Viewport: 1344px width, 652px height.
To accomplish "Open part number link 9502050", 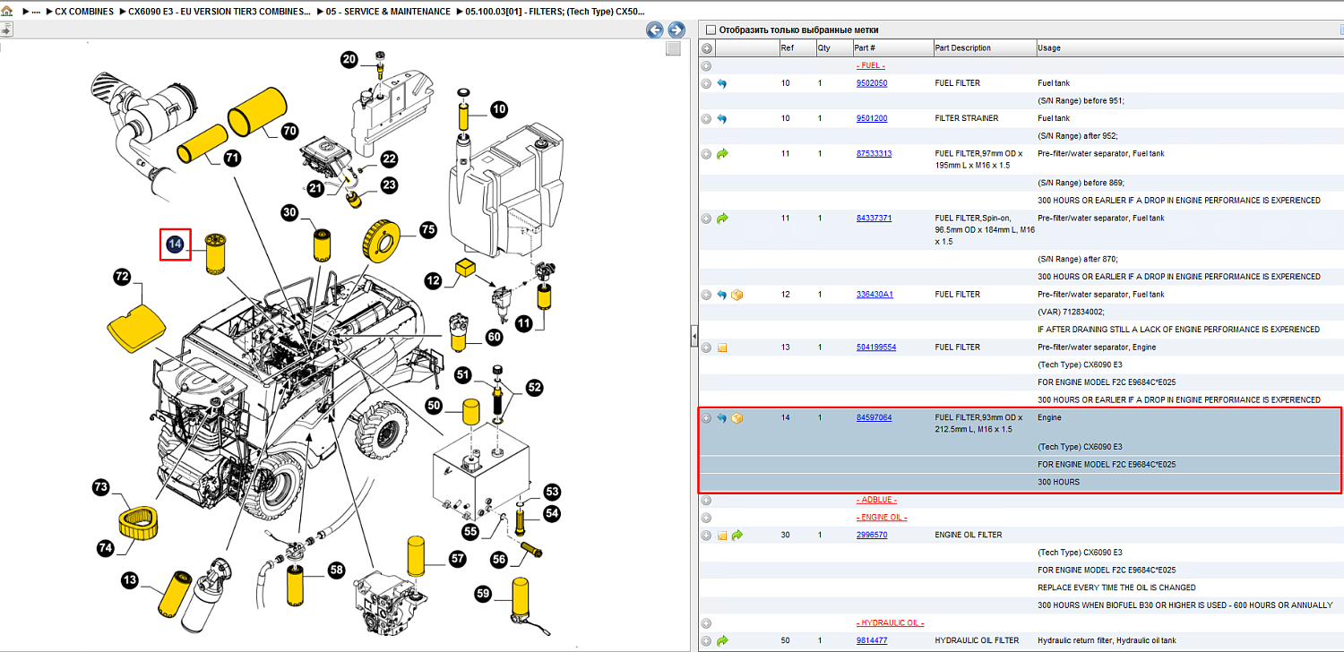I will click(x=872, y=83).
